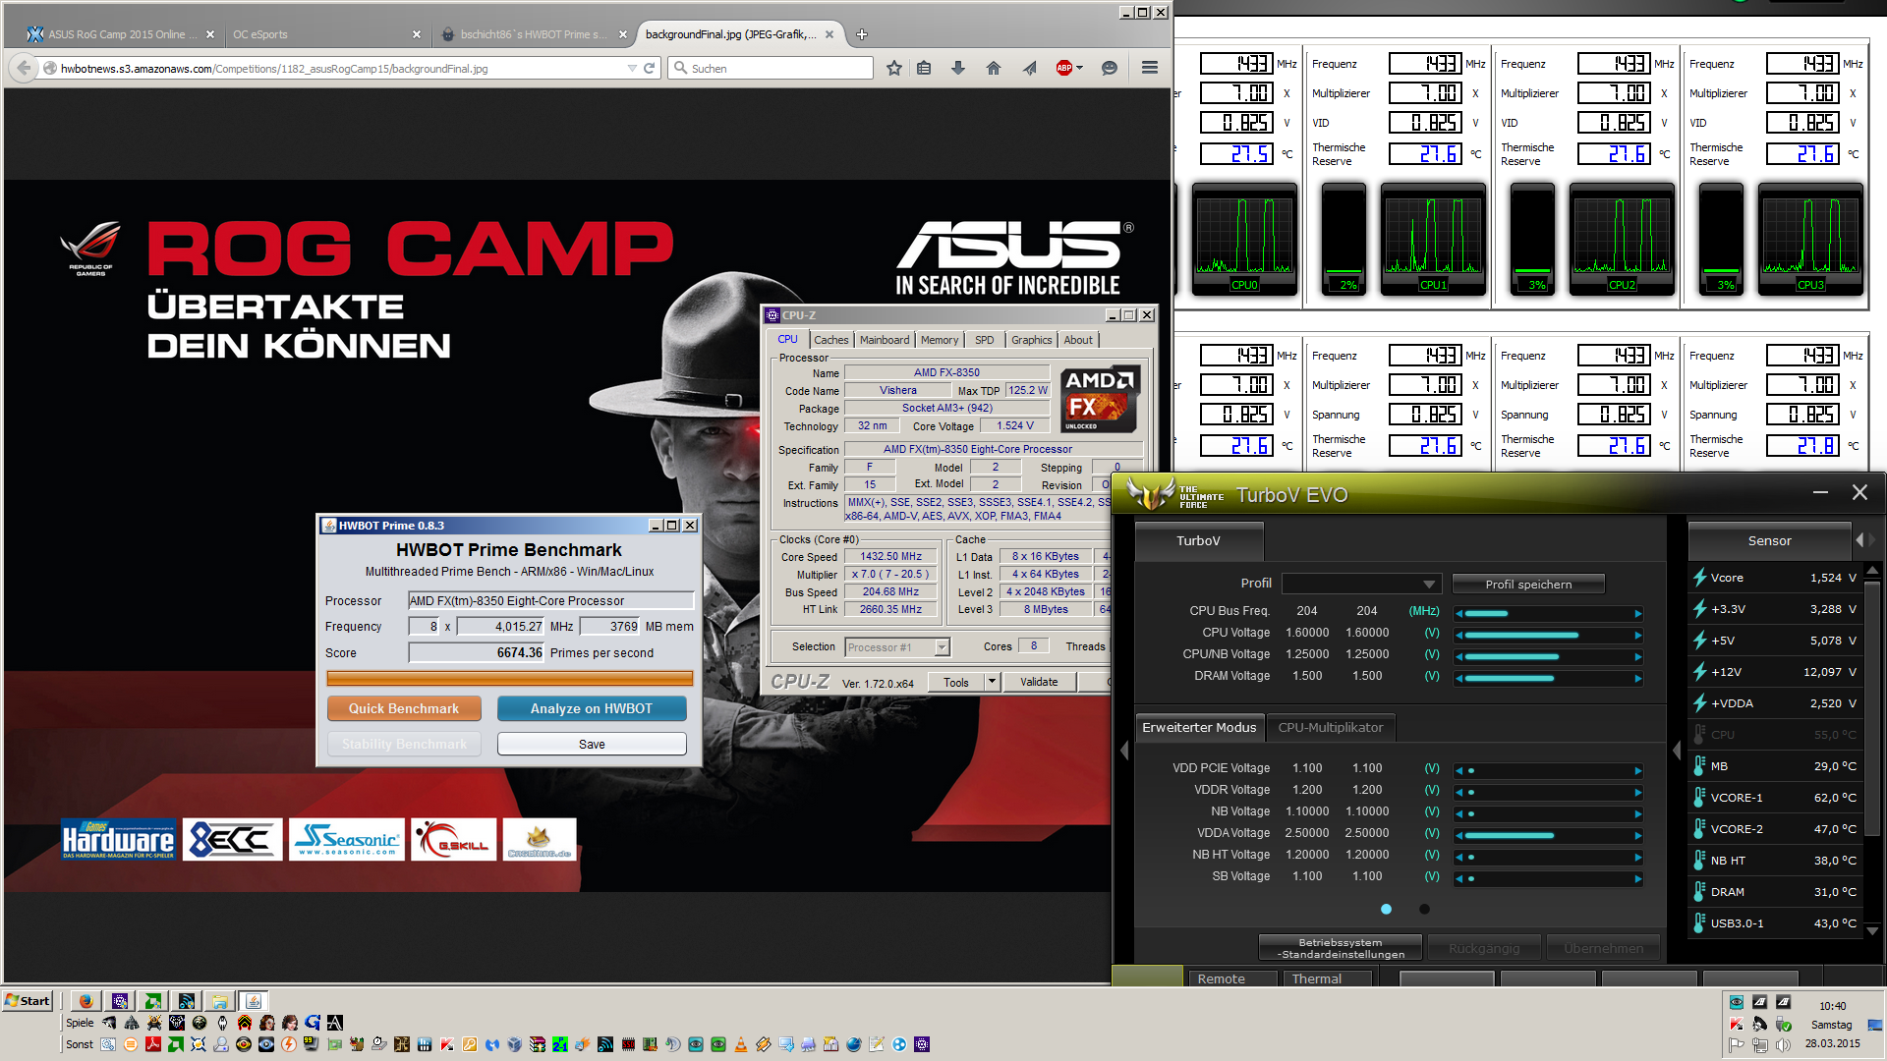Click Validate in CPU-Z
The width and height of the screenshot is (1887, 1061).
(1039, 682)
